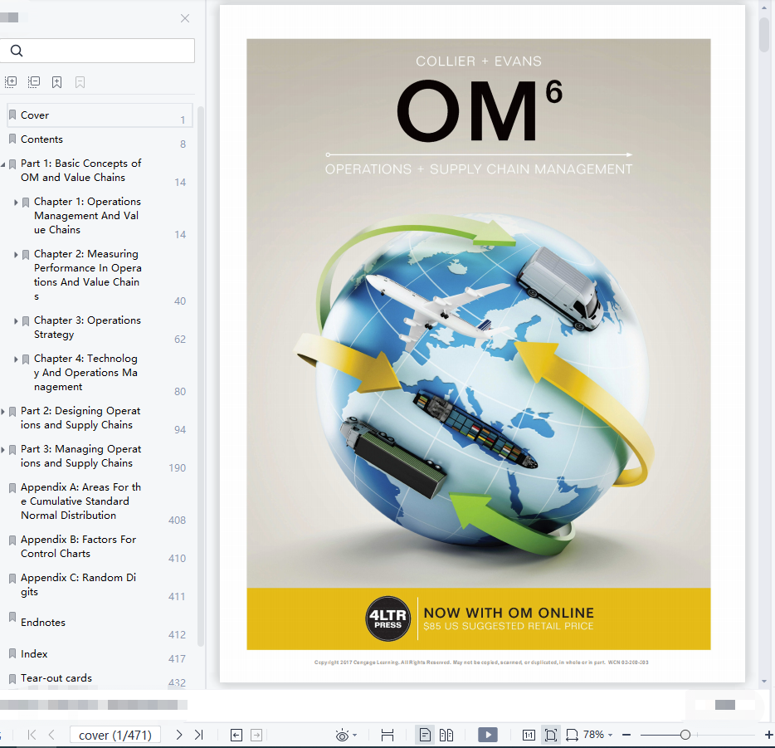Click the bookmark panel scrollbar
775x748 pixels.
[201, 376]
